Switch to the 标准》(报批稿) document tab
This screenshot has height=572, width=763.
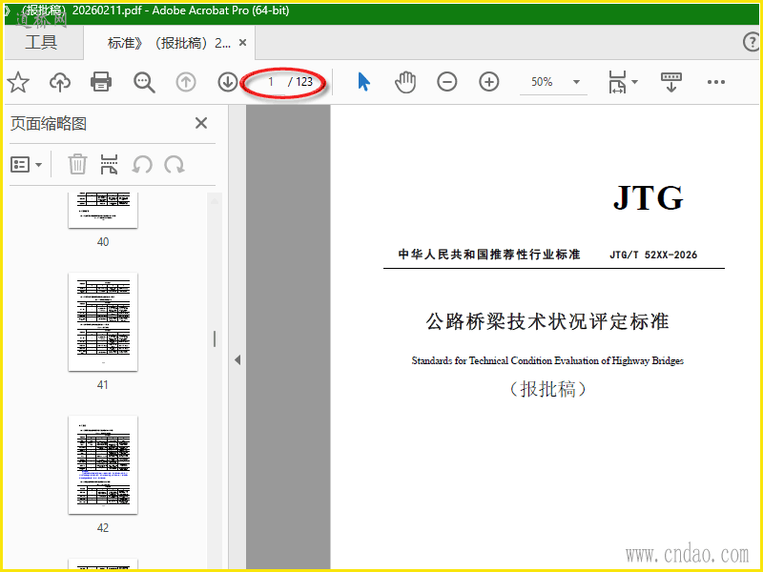click(x=169, y=43)
